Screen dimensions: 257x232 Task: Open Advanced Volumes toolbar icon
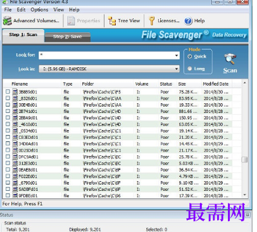[x=8, y=21]
